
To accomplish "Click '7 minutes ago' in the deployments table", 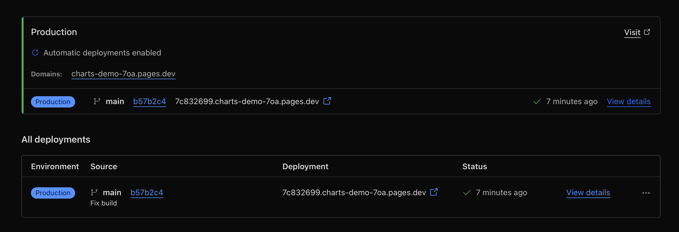I will click(x=501, y=192).
